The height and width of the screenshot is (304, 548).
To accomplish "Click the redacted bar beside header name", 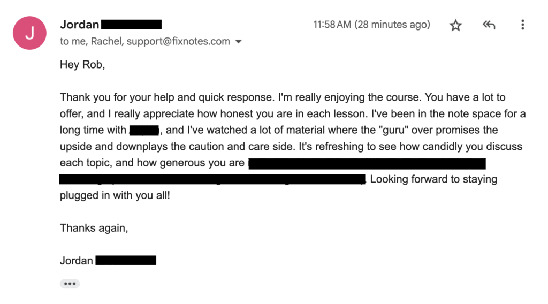I will coord(131,25).
